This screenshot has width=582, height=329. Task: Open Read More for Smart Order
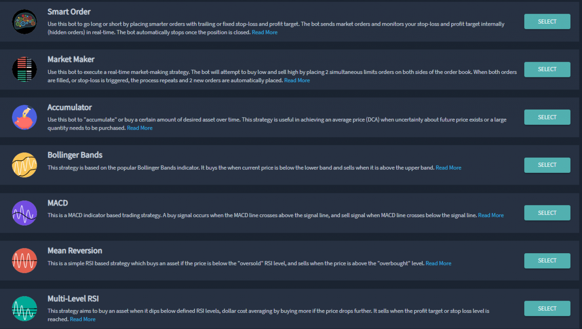pos(264,33)
